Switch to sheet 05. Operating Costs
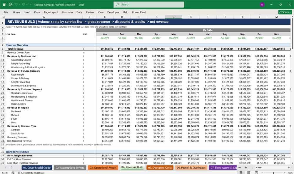The height and width of the screenshot is (174, 294). point(160,168)
